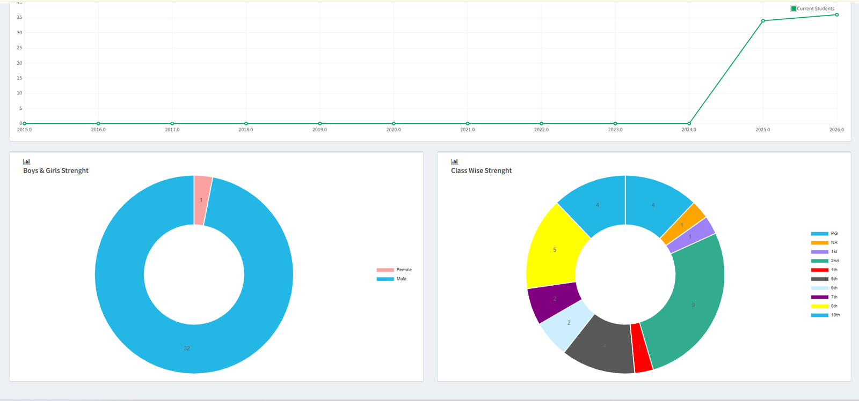Click the 2026.0 data point on the line

836,15
